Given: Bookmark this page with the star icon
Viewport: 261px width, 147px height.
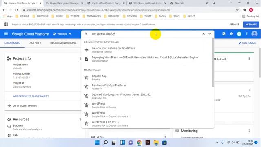Looking at the screenshot, I should 237,10.
